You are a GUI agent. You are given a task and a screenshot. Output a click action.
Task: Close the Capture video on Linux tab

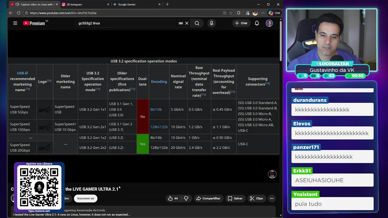point(57,4)
